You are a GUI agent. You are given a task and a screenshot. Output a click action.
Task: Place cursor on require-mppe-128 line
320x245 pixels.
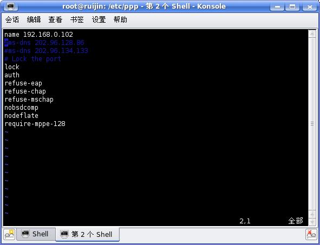[x=35, y=124]
